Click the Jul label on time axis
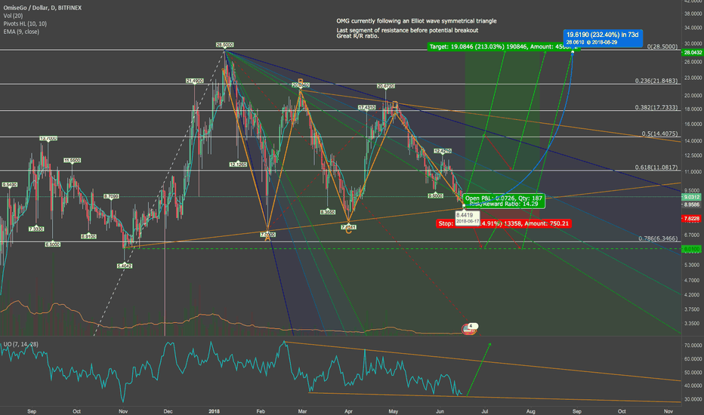 484,411
